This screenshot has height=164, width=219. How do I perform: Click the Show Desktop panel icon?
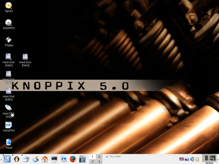pyautogui.click(x=35, y=159)
